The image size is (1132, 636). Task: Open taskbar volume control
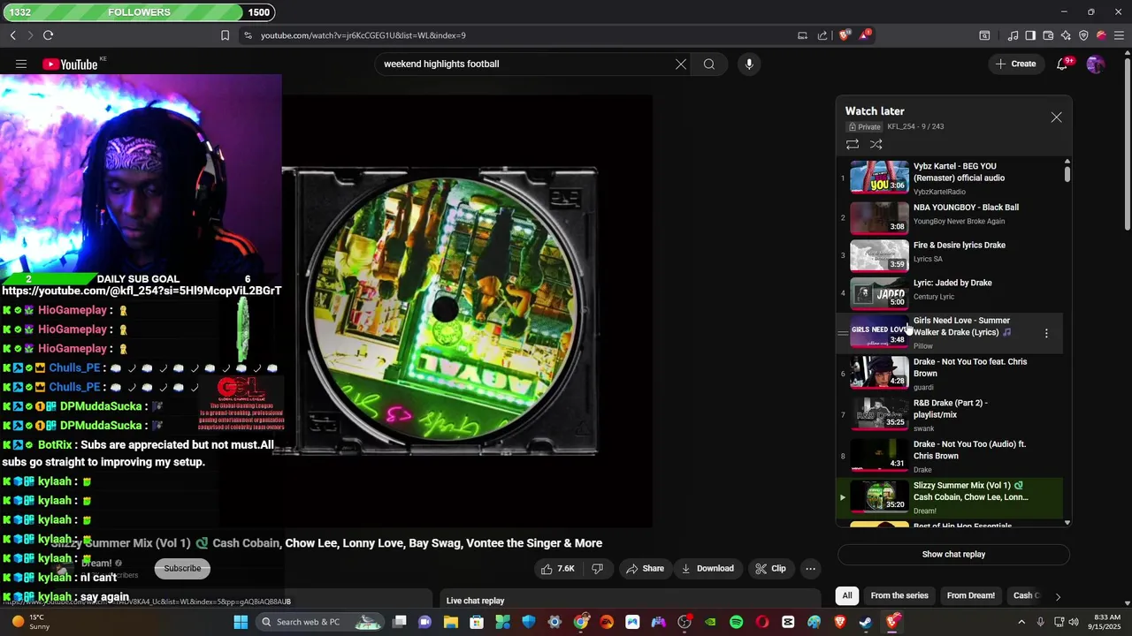[1073, 622]
